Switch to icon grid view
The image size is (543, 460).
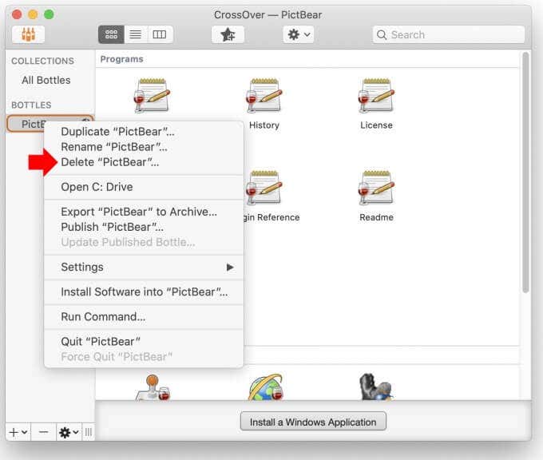click(x=111, y=34)
